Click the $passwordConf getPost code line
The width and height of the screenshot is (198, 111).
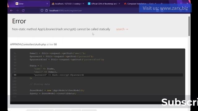67,60
